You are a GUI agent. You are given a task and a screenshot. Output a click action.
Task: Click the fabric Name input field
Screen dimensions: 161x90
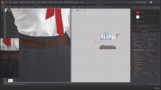[x=152, y=39]
